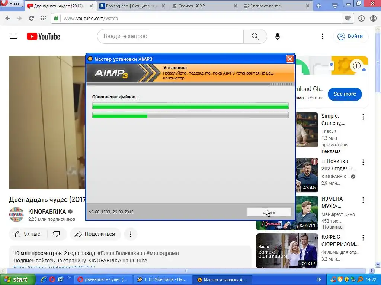Click the horizontal scrollbar right arrow

(372, 271)
